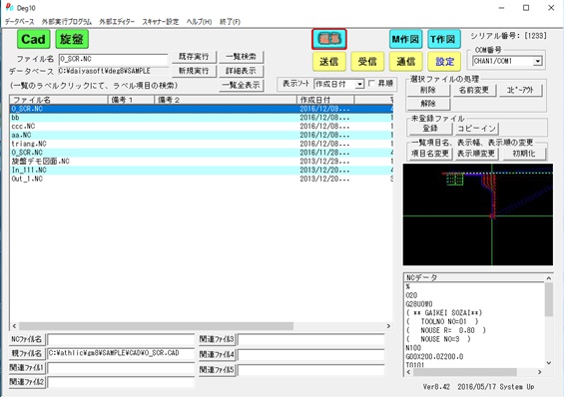This screenshot has width=564, height=397.
Task: Select the bb file row
Action: pyautogui.click(x=202, y=118)
